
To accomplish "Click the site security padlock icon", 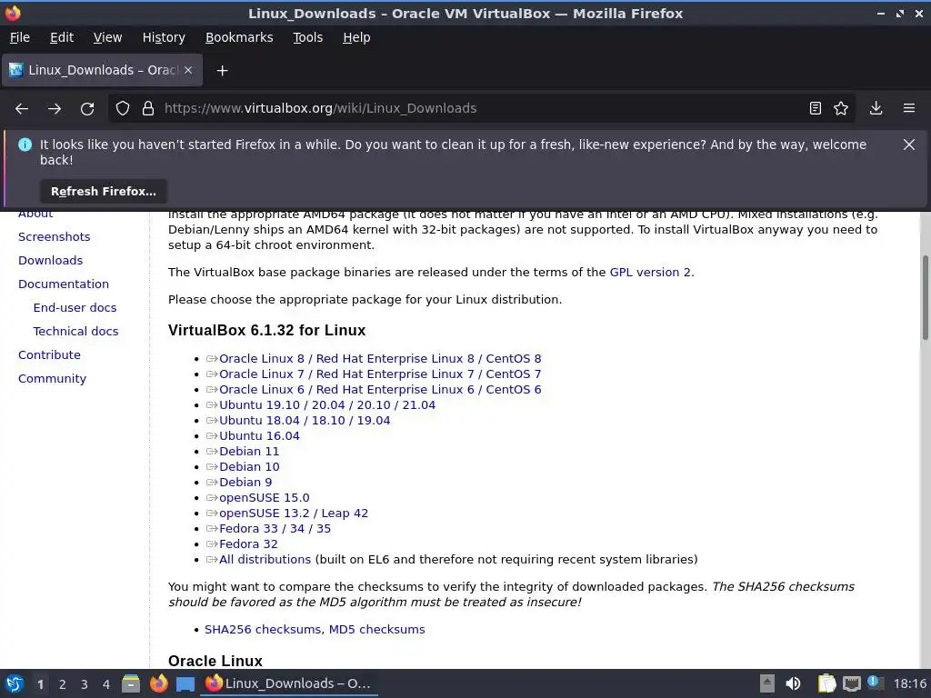I will pyautogui.click(x=148, y=109).
